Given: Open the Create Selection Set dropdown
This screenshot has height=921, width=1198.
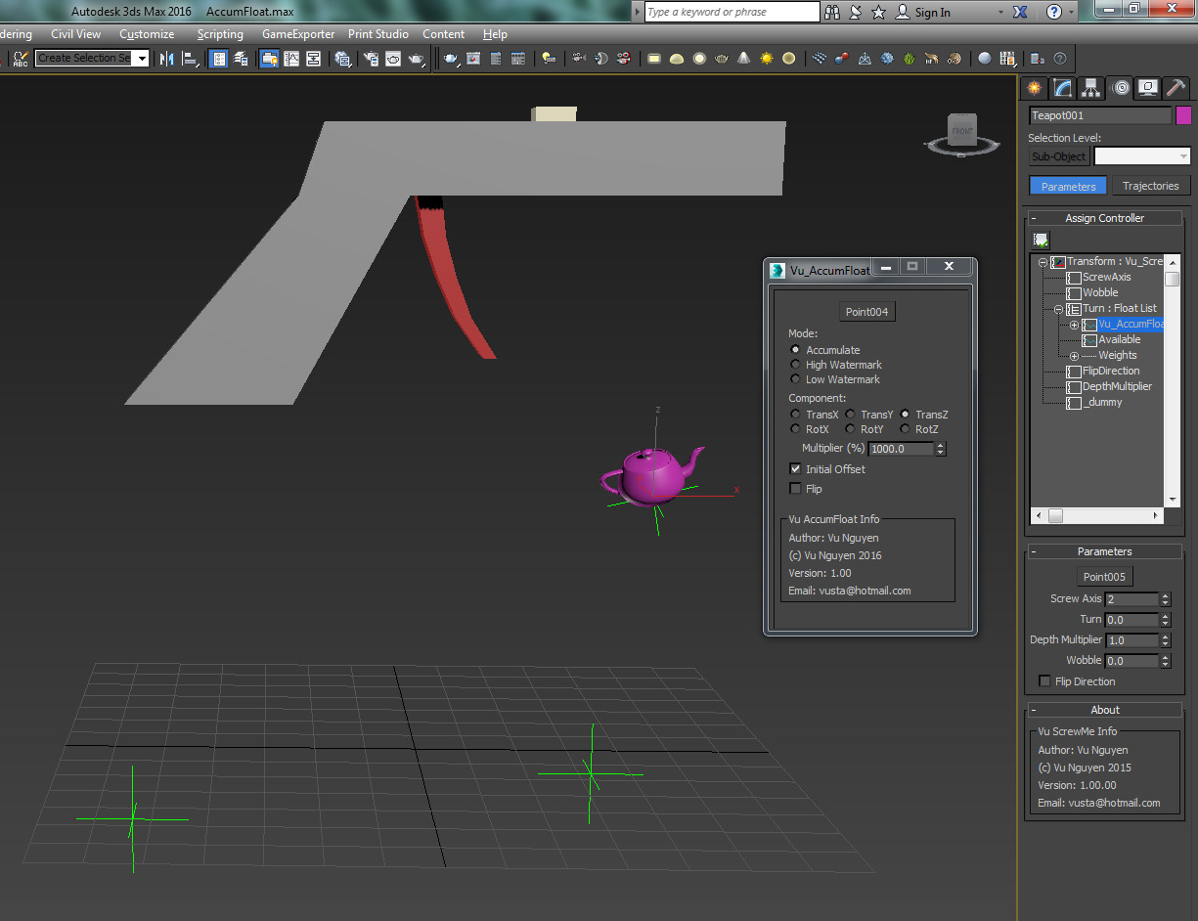Looking at the screenshot, I should point(142,58).
